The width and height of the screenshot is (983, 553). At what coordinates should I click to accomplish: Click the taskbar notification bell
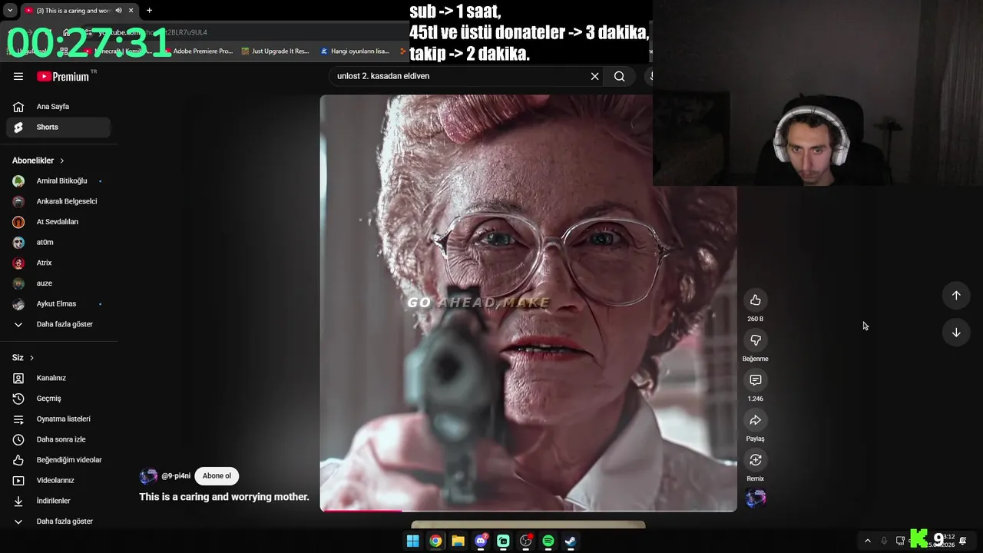click(x=963, y=541)
